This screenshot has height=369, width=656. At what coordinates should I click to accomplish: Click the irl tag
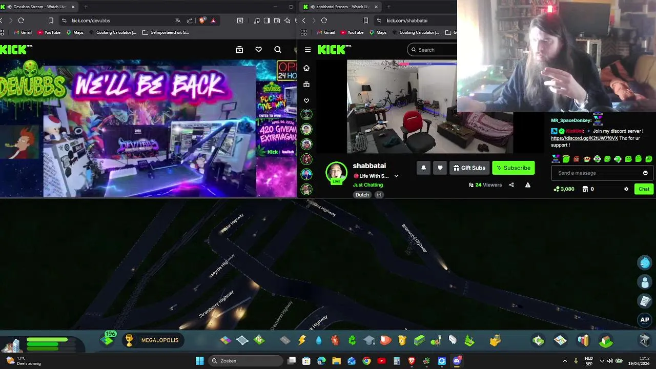[x=379, y=195]
